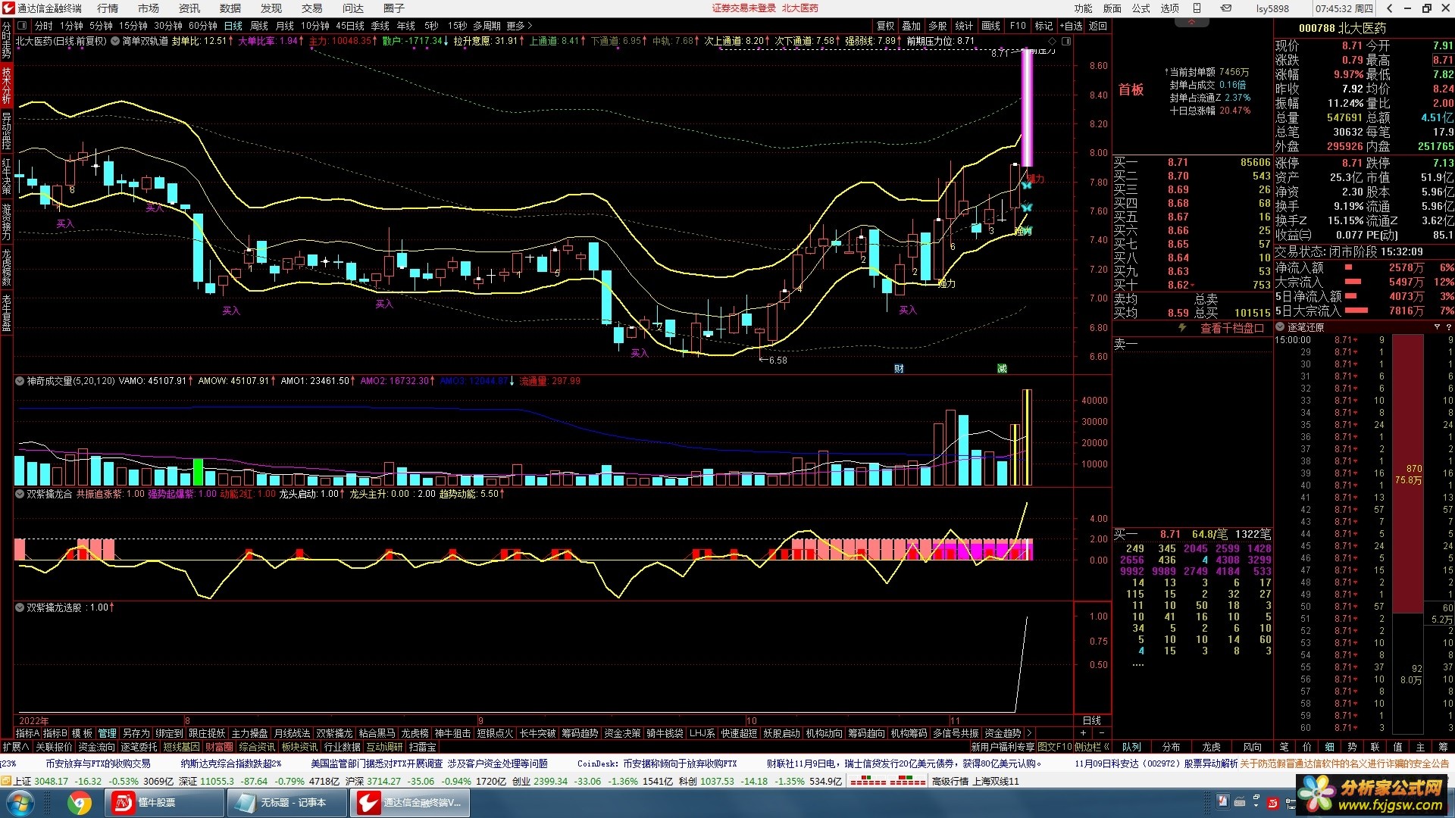Viewport: 1455px width, 818px height.
Task: Click the lightning icon beside 查看千档盘口
Action: click(1181, 328)
